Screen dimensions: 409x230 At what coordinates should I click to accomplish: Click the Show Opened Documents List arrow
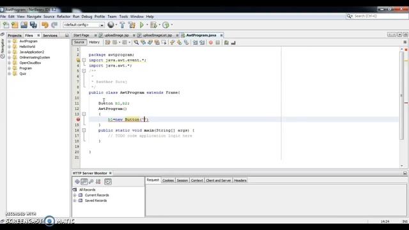tap(399, 34)
